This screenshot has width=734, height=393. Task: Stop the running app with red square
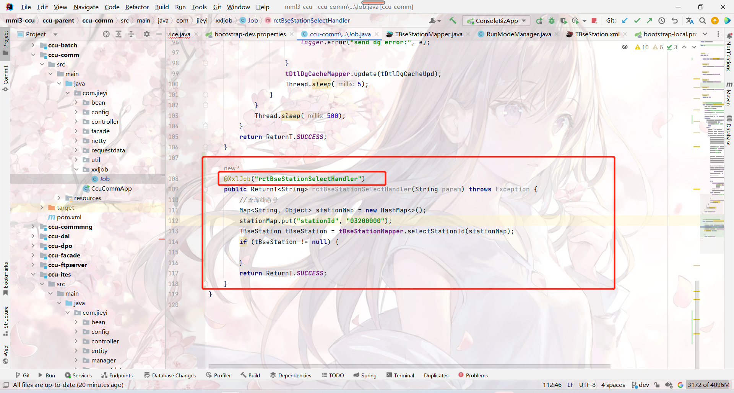[594, 21]
